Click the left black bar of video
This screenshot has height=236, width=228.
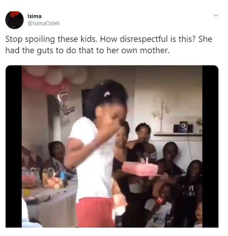(x=14, y=146)
